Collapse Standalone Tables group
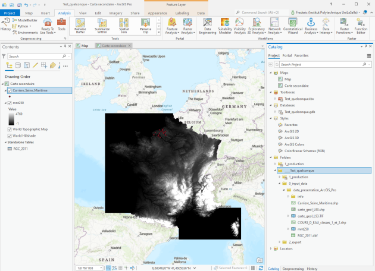Image resolution: width=375 pixels, height=271 pixels. 5,142
